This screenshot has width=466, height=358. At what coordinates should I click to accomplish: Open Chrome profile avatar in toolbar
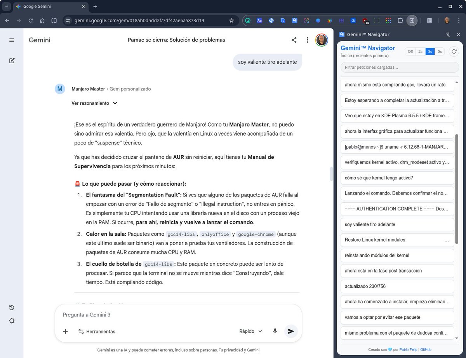[447, 21]
